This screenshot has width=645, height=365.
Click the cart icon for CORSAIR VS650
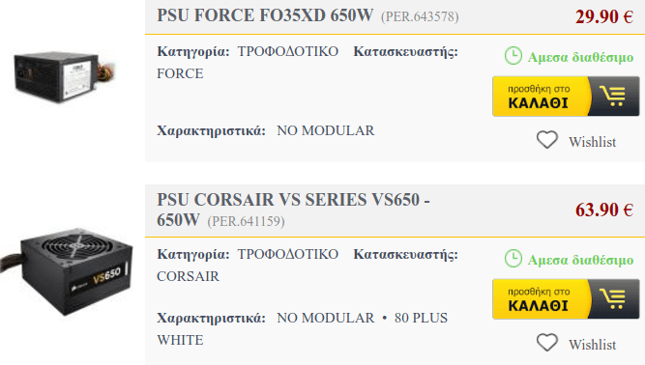pos(613,299)
